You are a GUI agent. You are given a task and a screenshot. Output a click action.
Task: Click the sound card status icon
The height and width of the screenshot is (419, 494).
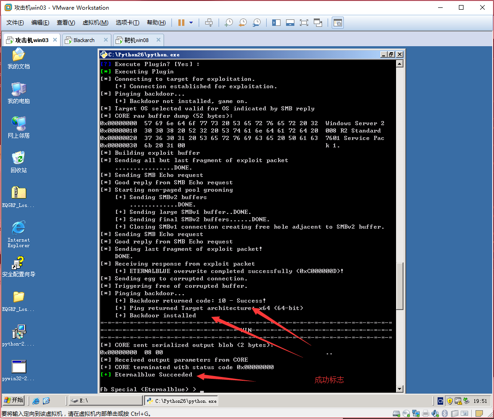(435, 413)
